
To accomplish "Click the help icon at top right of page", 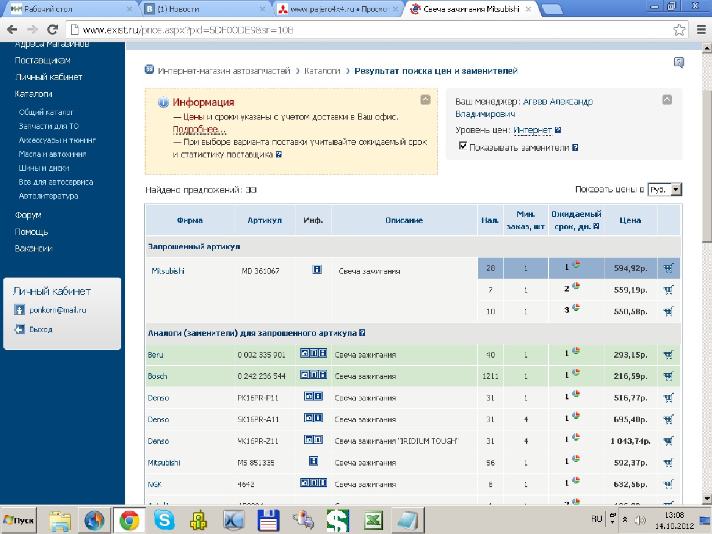I will [679, 62].
